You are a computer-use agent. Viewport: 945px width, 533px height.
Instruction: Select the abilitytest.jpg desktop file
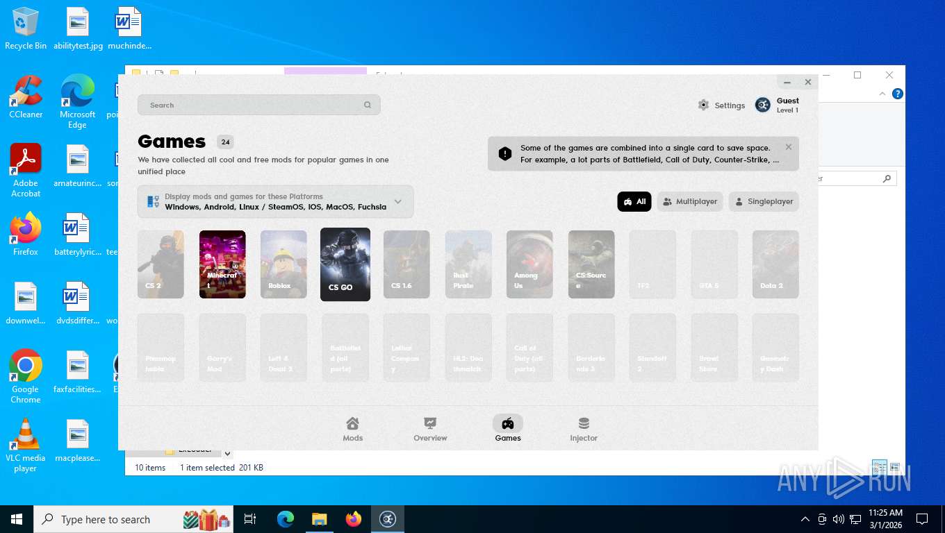pyautogui.click(x=78, y=28)
